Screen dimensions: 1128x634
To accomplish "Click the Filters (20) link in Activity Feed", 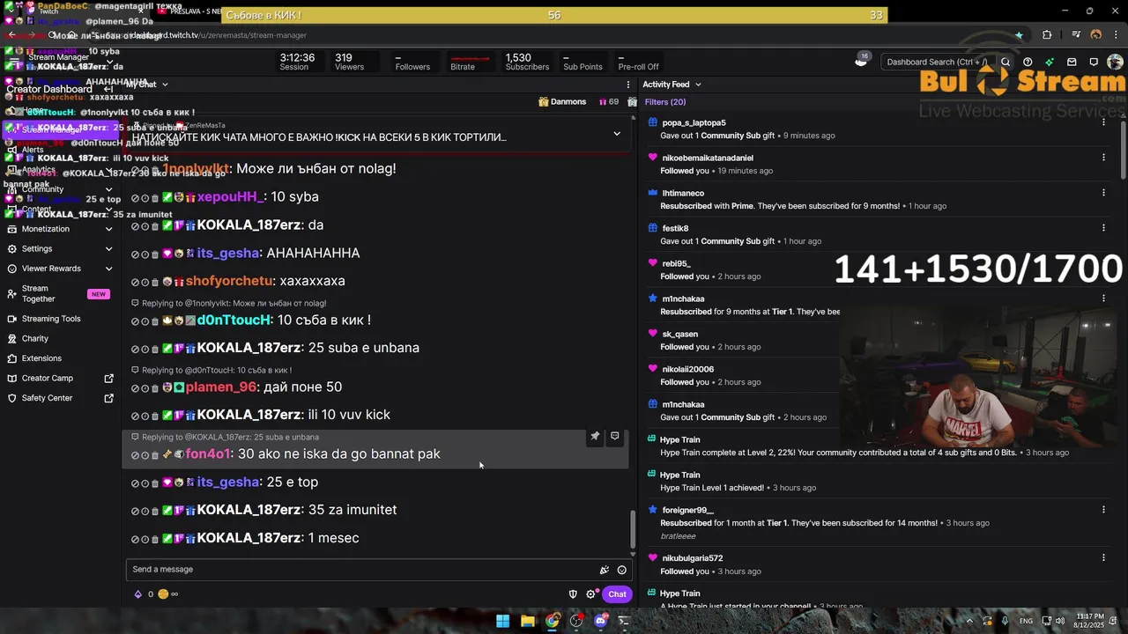I will pos(665,102).
